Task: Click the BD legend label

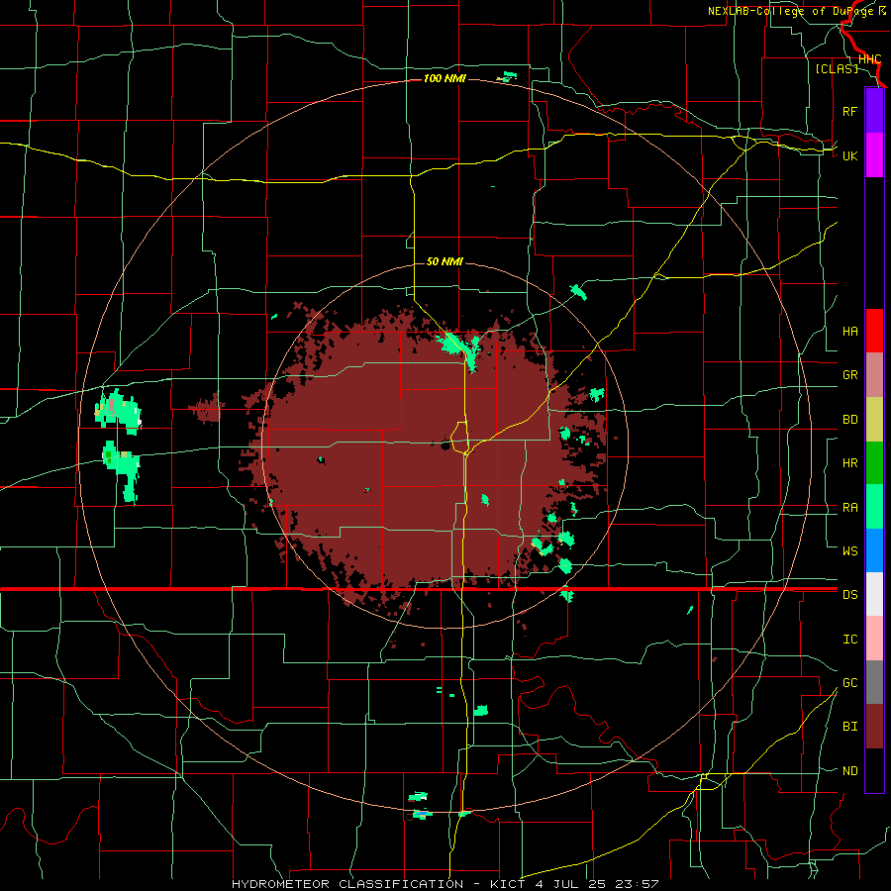Action: click(x=849, y=420)
